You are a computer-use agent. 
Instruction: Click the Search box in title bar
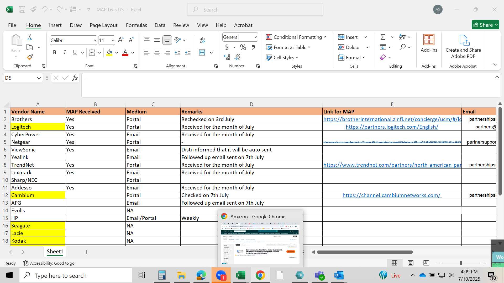[x=255, y=10]
